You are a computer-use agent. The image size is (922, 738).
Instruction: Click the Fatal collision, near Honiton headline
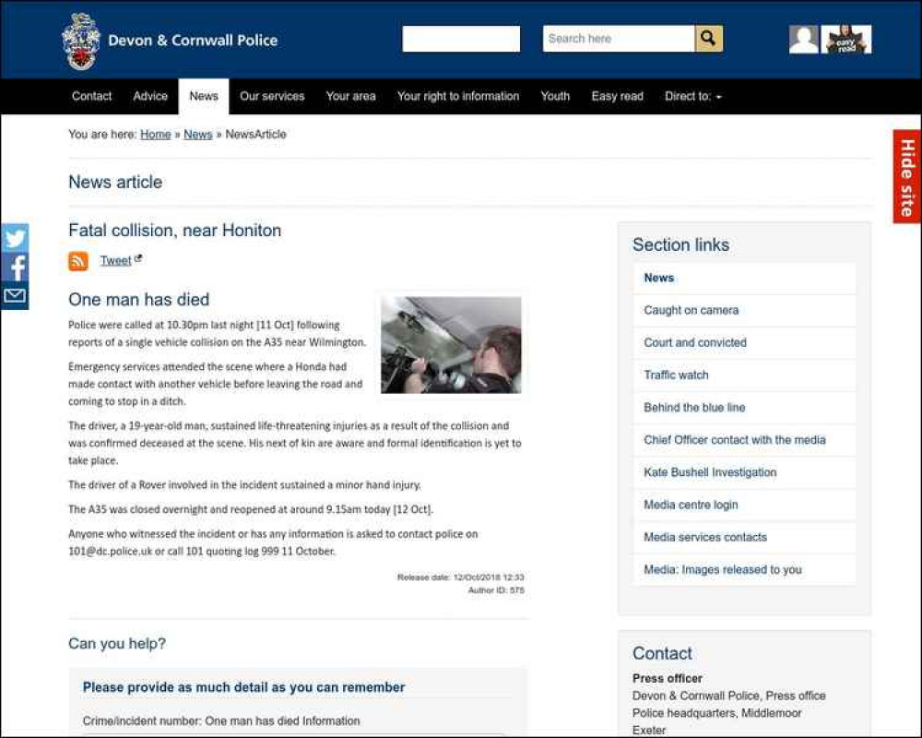click(x=174, y=230)
